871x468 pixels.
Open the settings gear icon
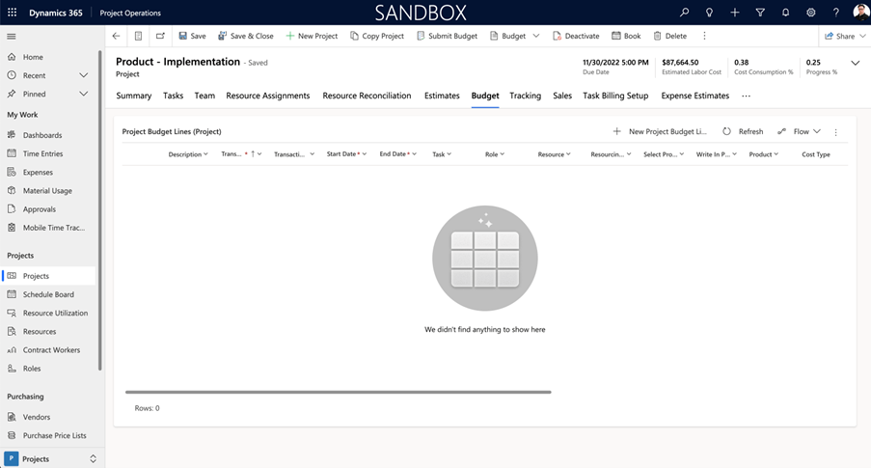[x=810, y=13]
